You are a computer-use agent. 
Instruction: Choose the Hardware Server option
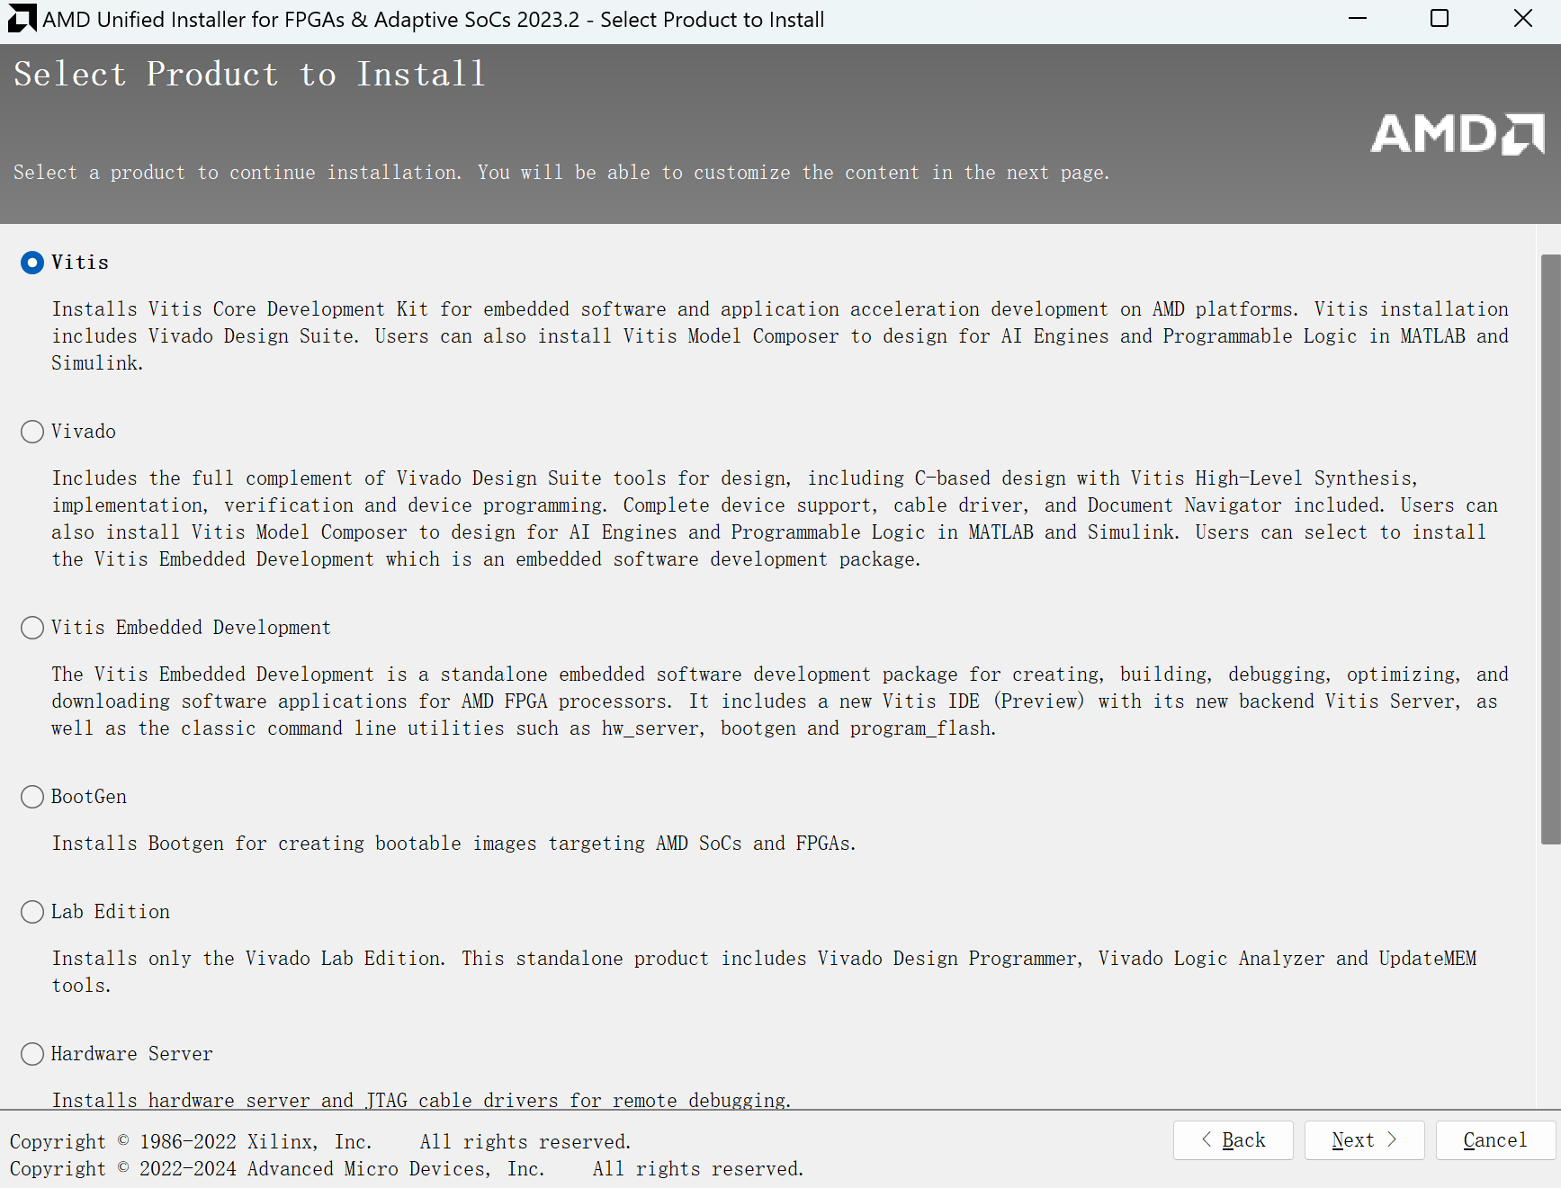pos(32,1054)
